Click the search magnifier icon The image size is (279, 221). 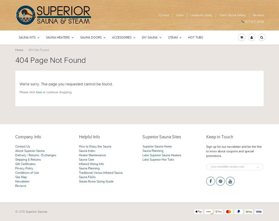point(262,38)
